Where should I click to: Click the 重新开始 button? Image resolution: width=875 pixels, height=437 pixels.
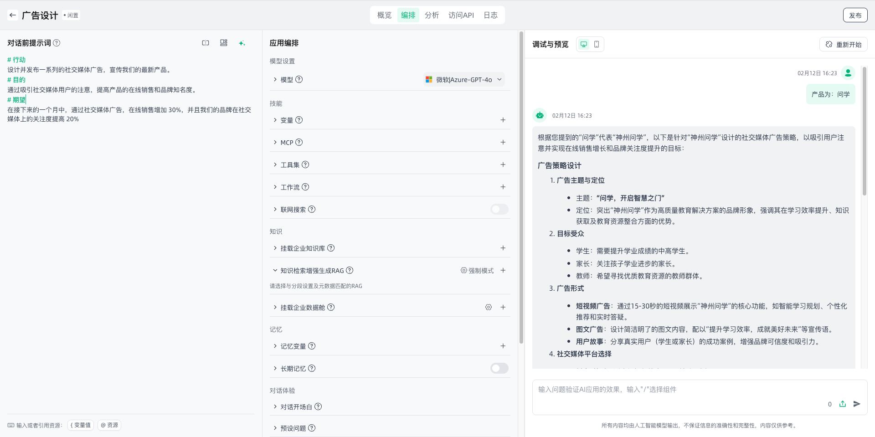click(x=844, y=44)
